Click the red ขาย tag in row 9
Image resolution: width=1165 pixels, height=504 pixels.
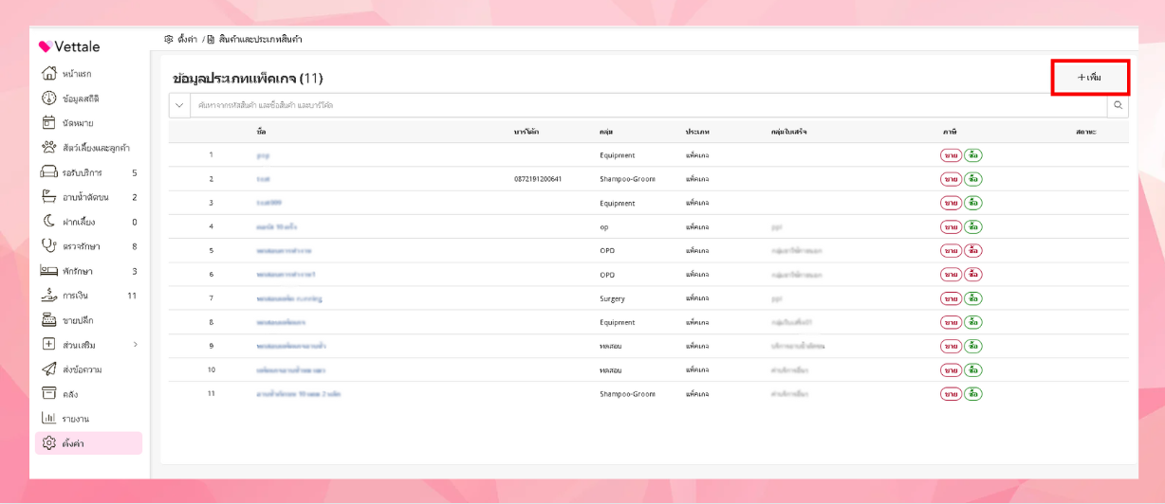click(951, 346)
